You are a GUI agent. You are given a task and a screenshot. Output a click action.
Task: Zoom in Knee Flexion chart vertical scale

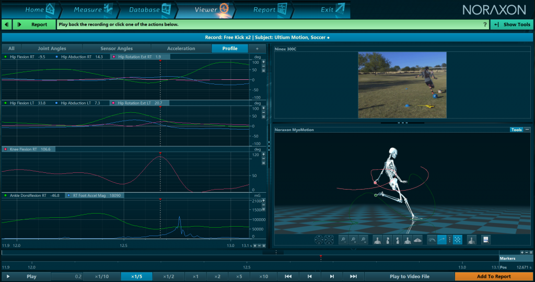263,154
